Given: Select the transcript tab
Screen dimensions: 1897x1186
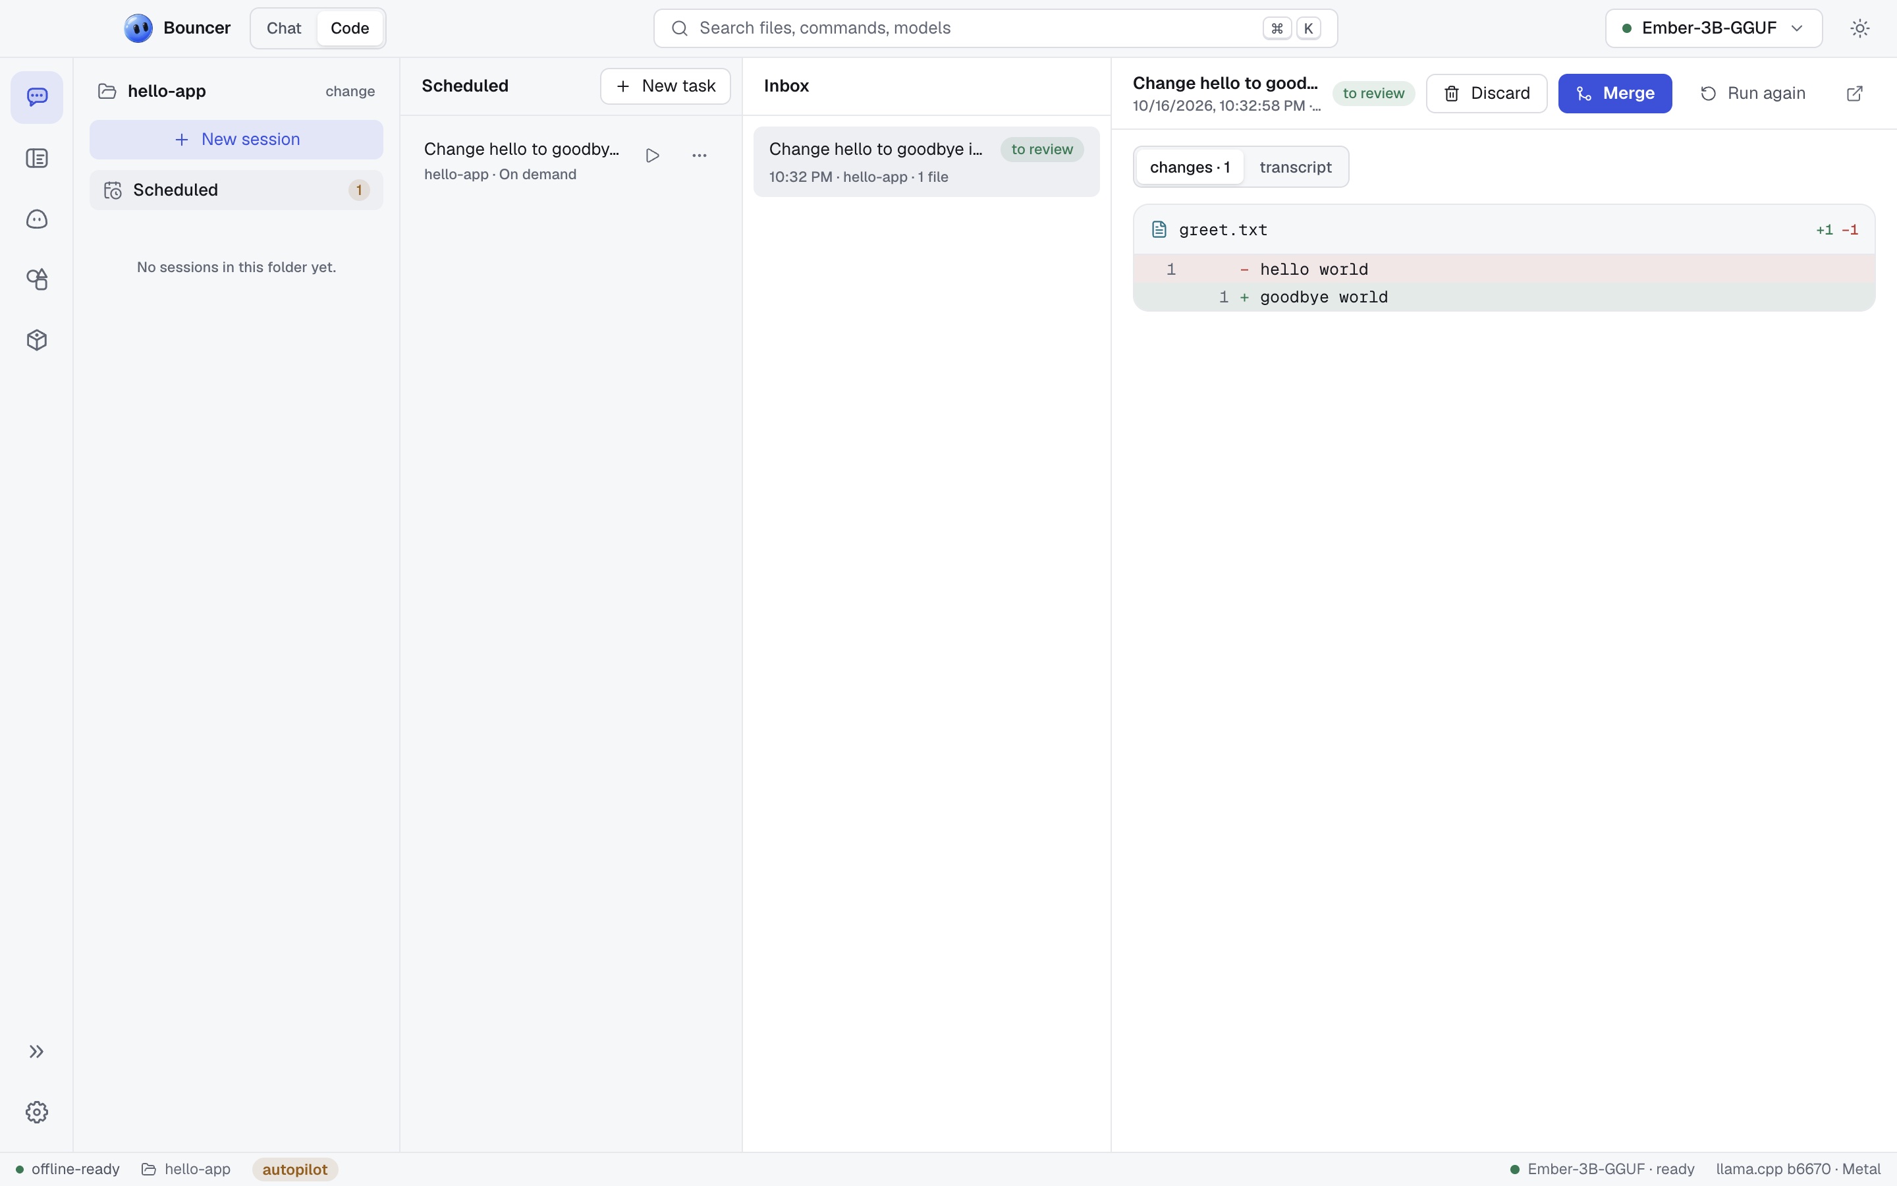Looking at the screenshot, I should (1295, 167).
